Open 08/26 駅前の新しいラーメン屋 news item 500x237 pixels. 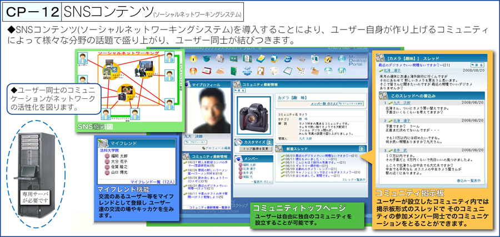[x=208, y=172]
